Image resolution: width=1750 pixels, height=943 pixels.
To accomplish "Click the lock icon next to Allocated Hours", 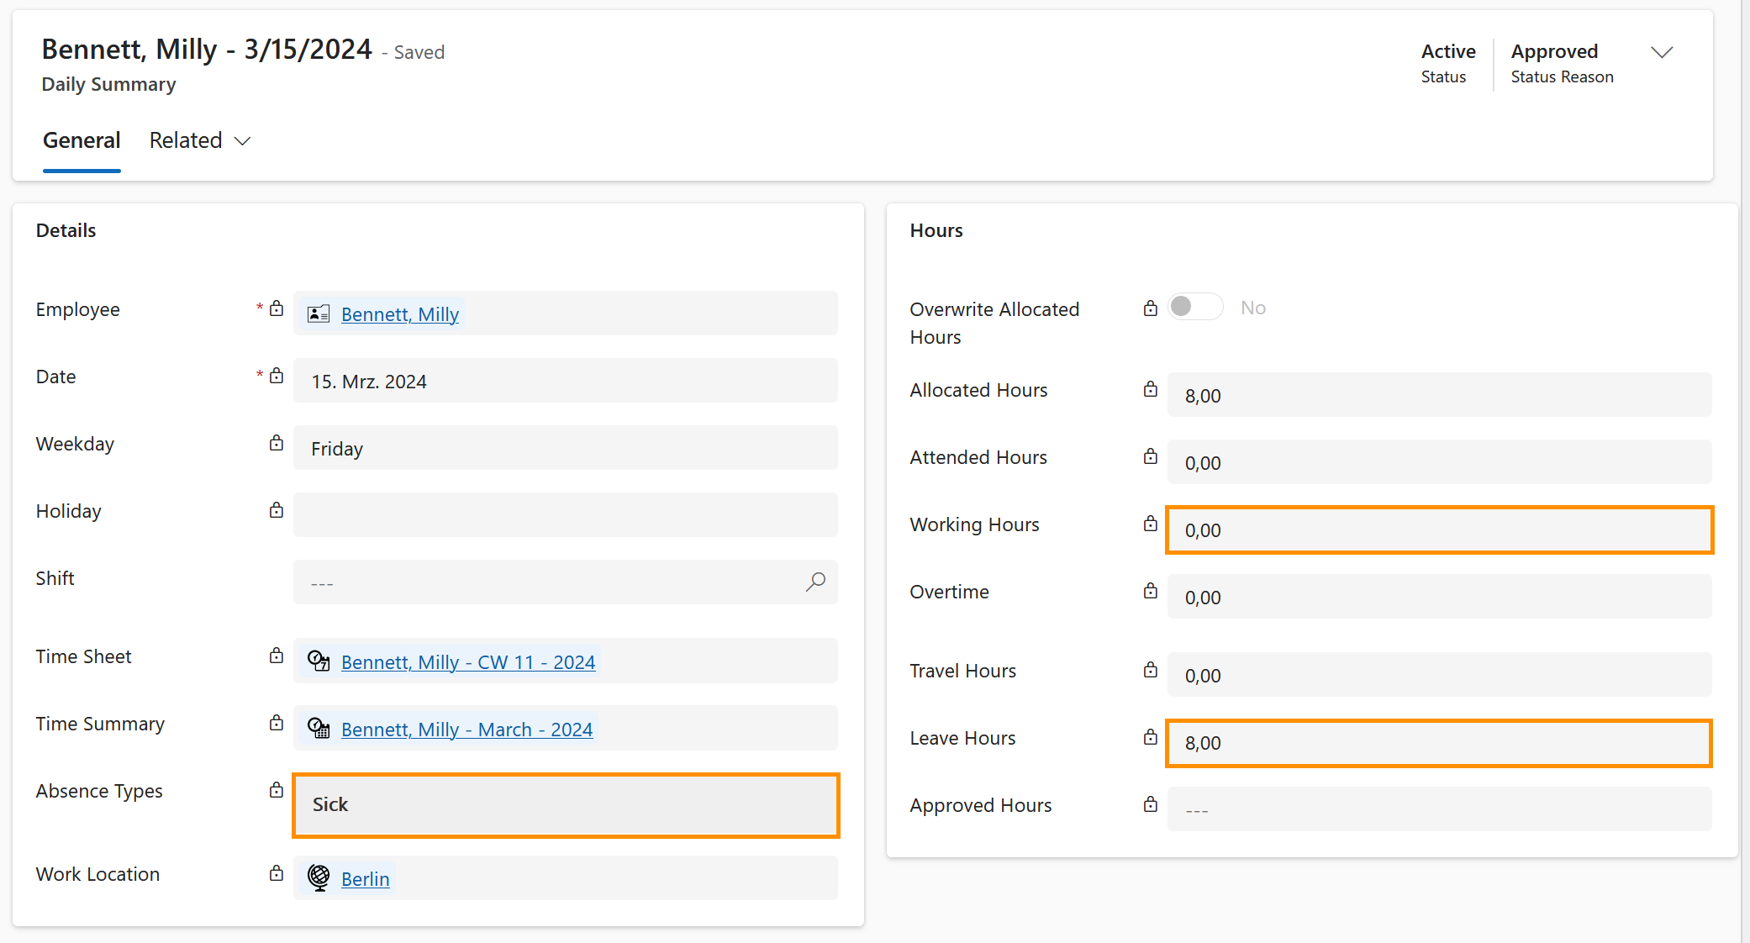I will coord(1150,389).
